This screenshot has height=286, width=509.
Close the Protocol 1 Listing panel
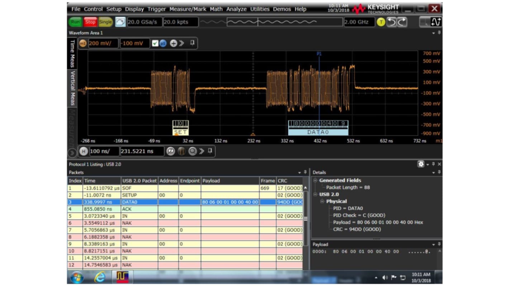(439, 164)
